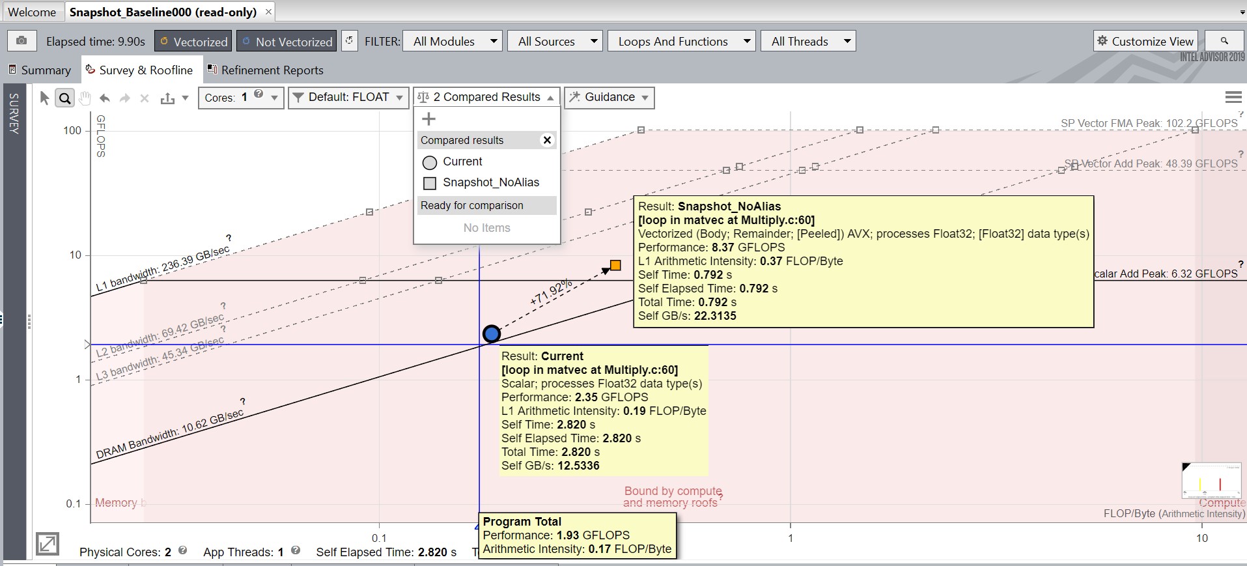Open the Default: FLOAT filter dropdown

tap(348, 97)
